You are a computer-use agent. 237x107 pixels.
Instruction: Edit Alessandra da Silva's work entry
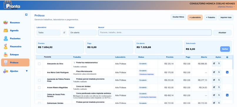[x=214, y=64]
